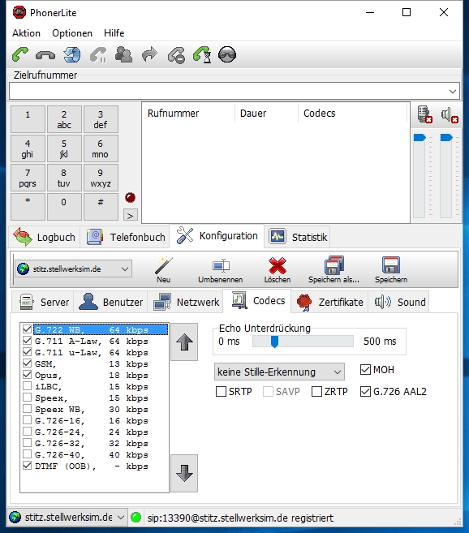Open the keine Stille-Erkennung dropdown
Image resolution: width=469 pixels, height=533 pixels.
(x=279, y=372)
